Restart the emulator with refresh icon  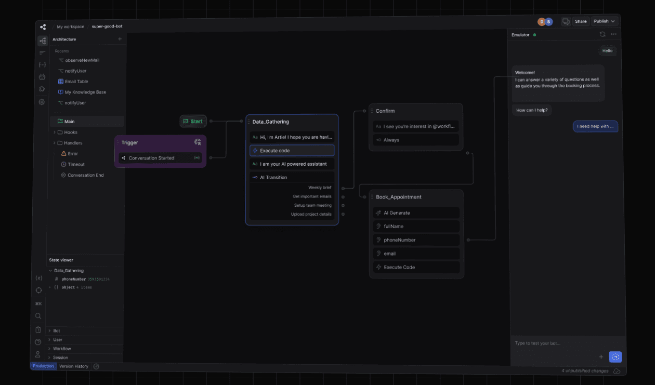[x=602, y=34]
